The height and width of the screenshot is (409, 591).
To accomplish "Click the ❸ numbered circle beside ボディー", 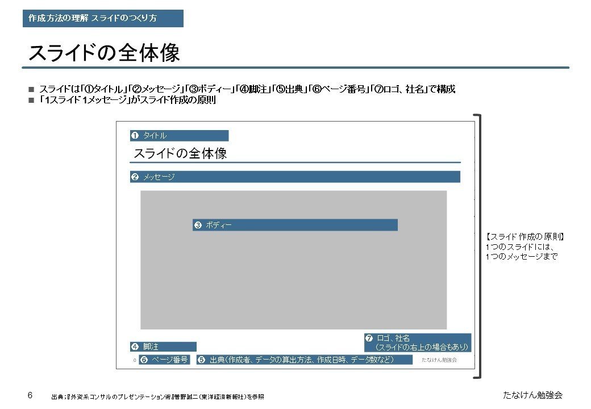I will pos(198,224).
